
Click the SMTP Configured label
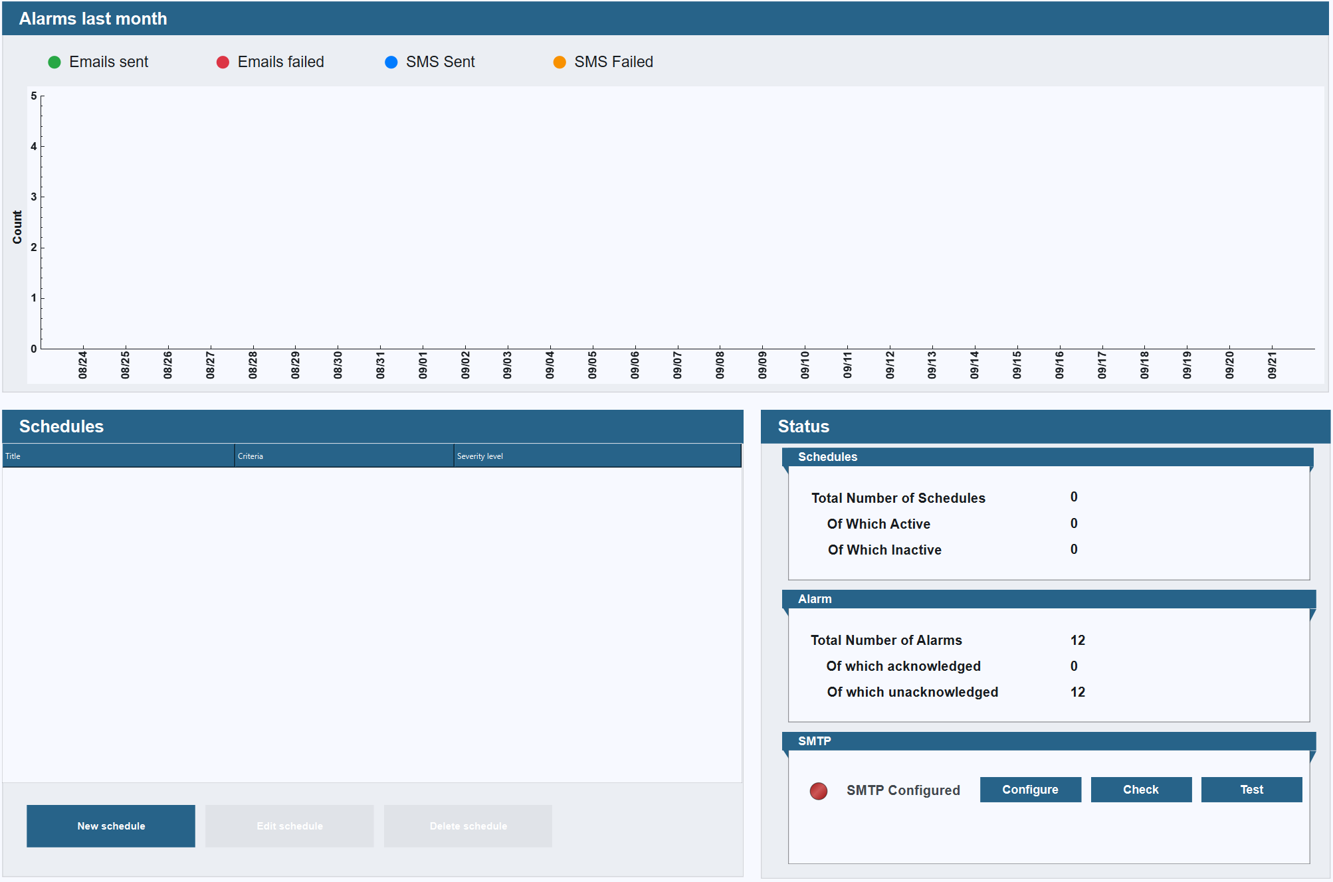pos(903,790)
